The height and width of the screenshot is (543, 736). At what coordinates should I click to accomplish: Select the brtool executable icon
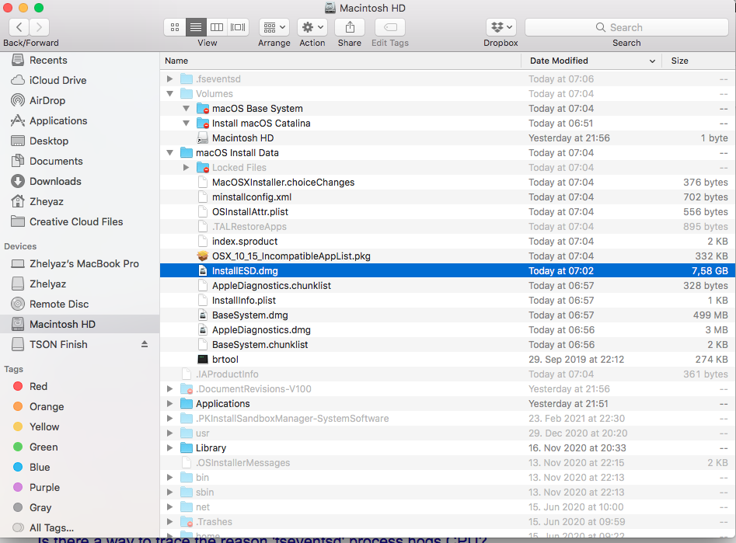202,359
